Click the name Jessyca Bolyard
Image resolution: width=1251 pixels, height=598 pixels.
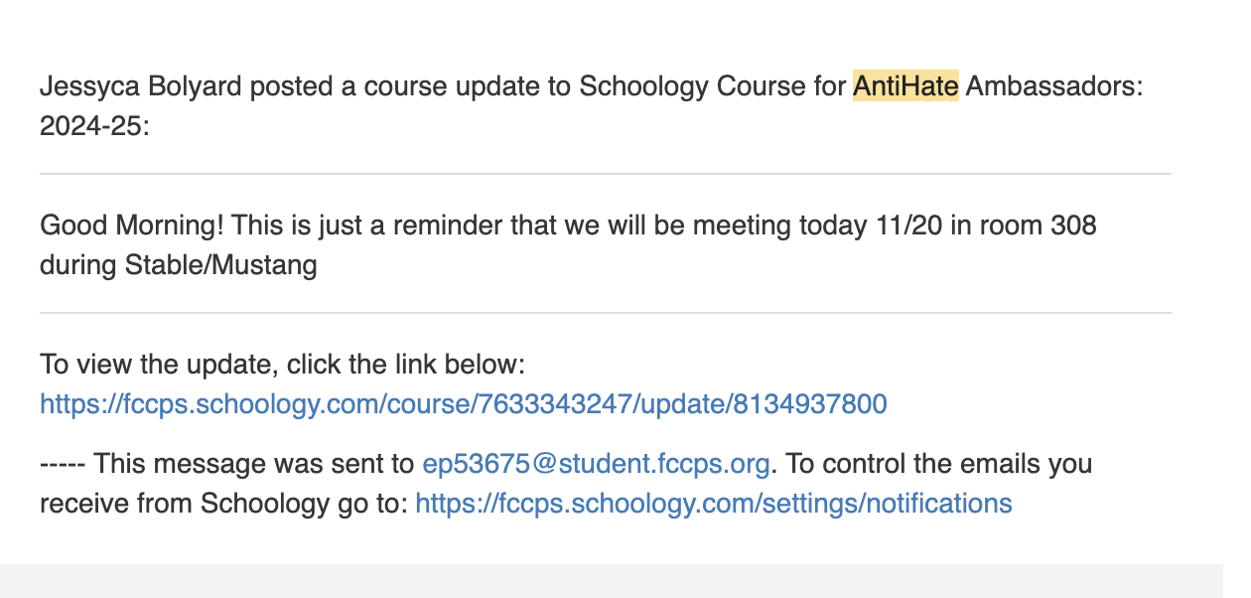click(140, 87)
